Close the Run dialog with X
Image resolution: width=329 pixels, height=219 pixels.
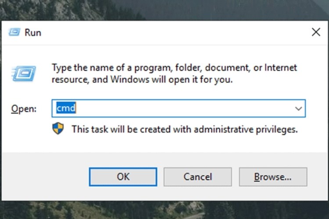pos(315,32)
